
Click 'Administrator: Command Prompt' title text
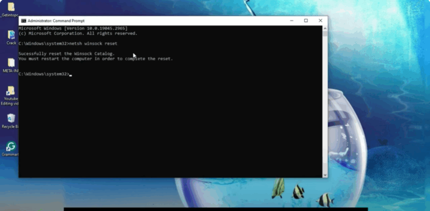pos(56,21)
